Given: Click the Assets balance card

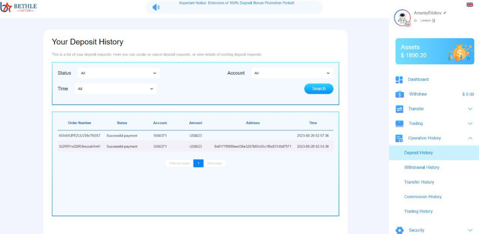Looking at the screenshot, I should point(434,51).
